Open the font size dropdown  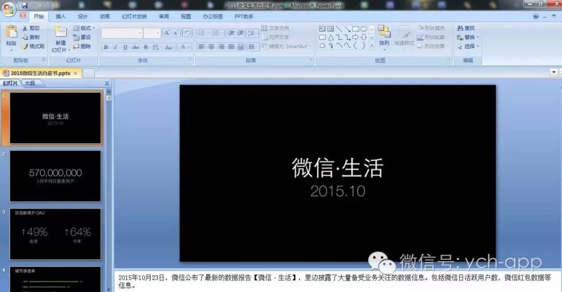(157, 33)
